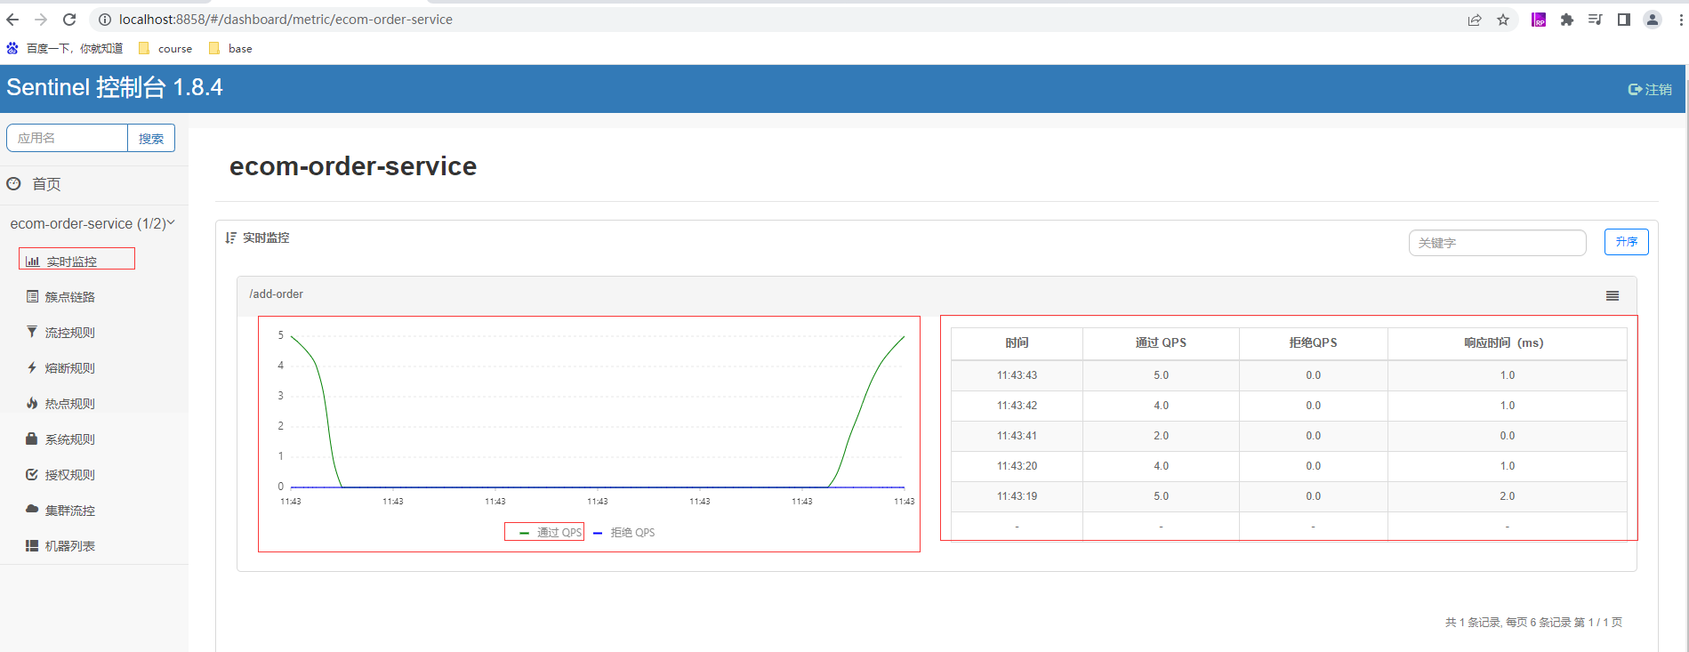Open the browser three-dot menu
The image size is (1689, 652).
coord(1681,20)
